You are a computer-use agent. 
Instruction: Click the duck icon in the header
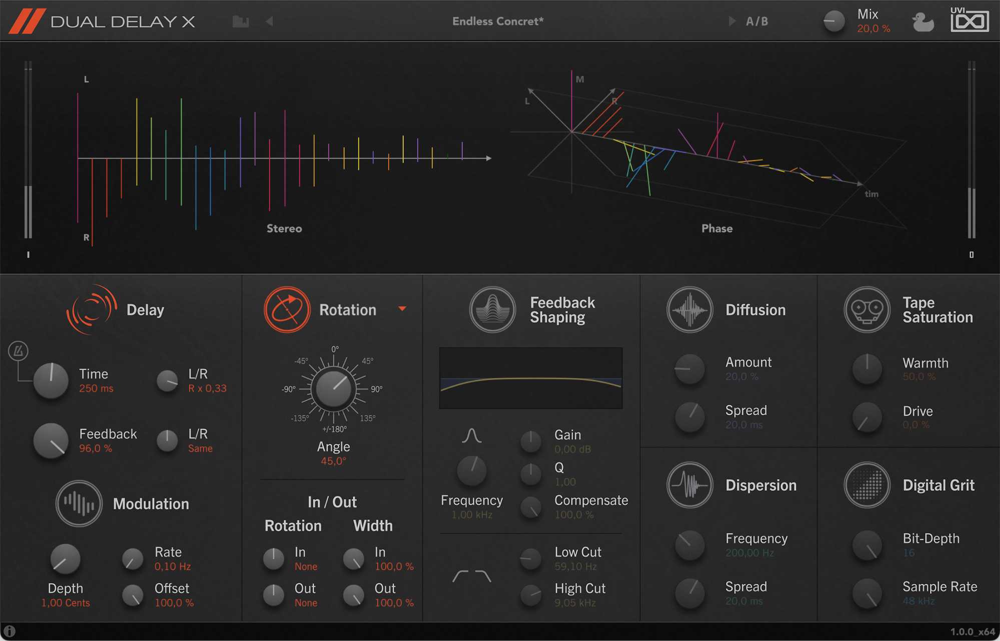click(923, 21)
